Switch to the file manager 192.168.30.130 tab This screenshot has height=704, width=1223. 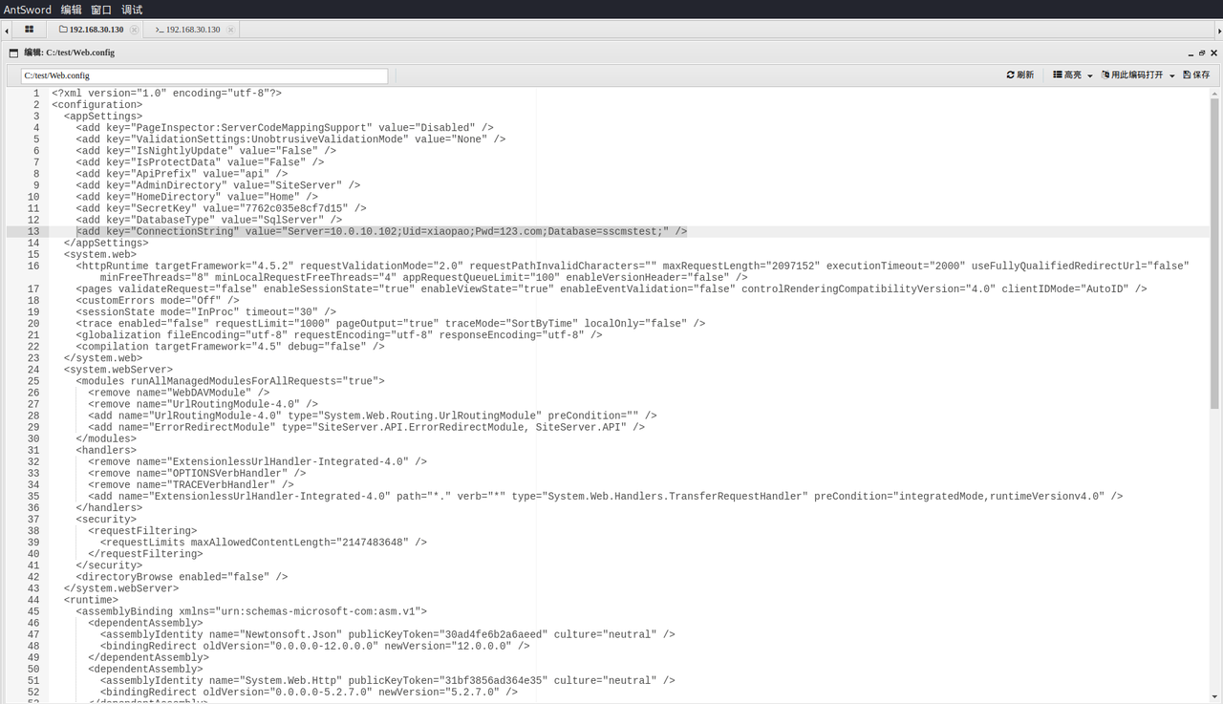(x=92, y=30)
